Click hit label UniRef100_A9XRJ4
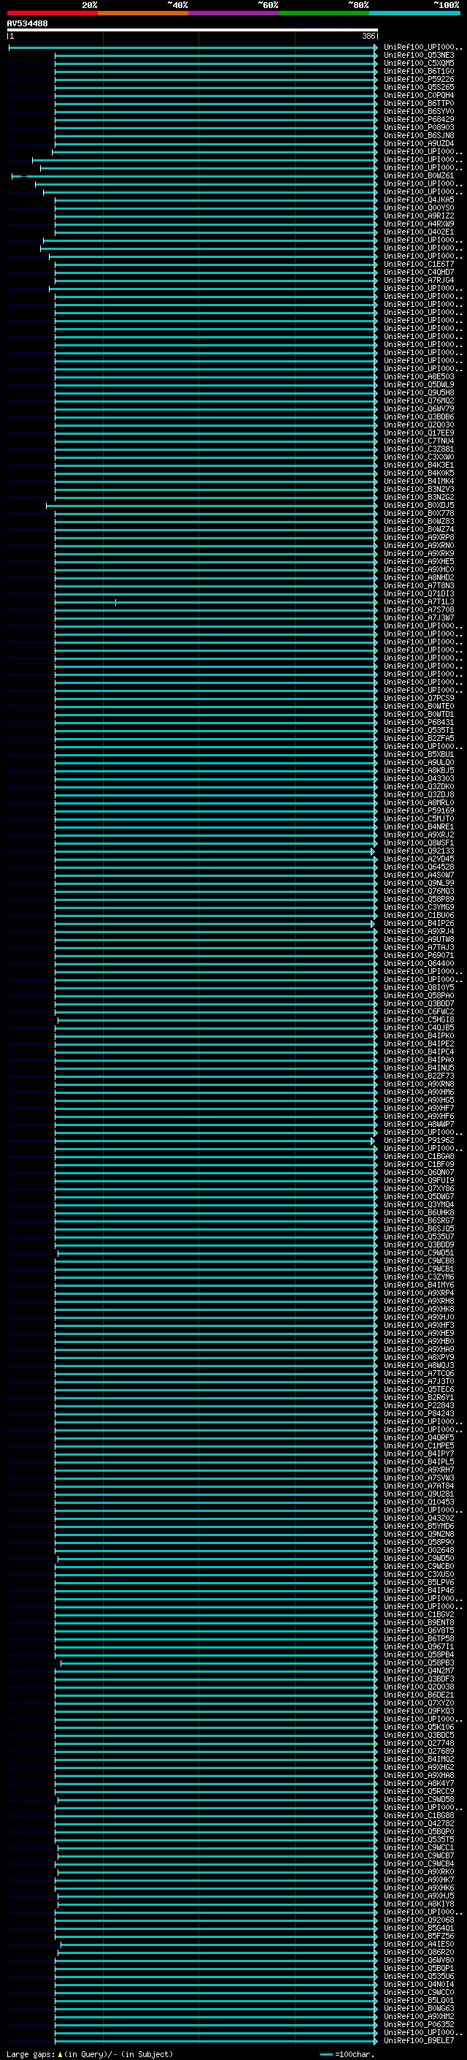This screenshot has height=2060, width=467. coord(418,931)
